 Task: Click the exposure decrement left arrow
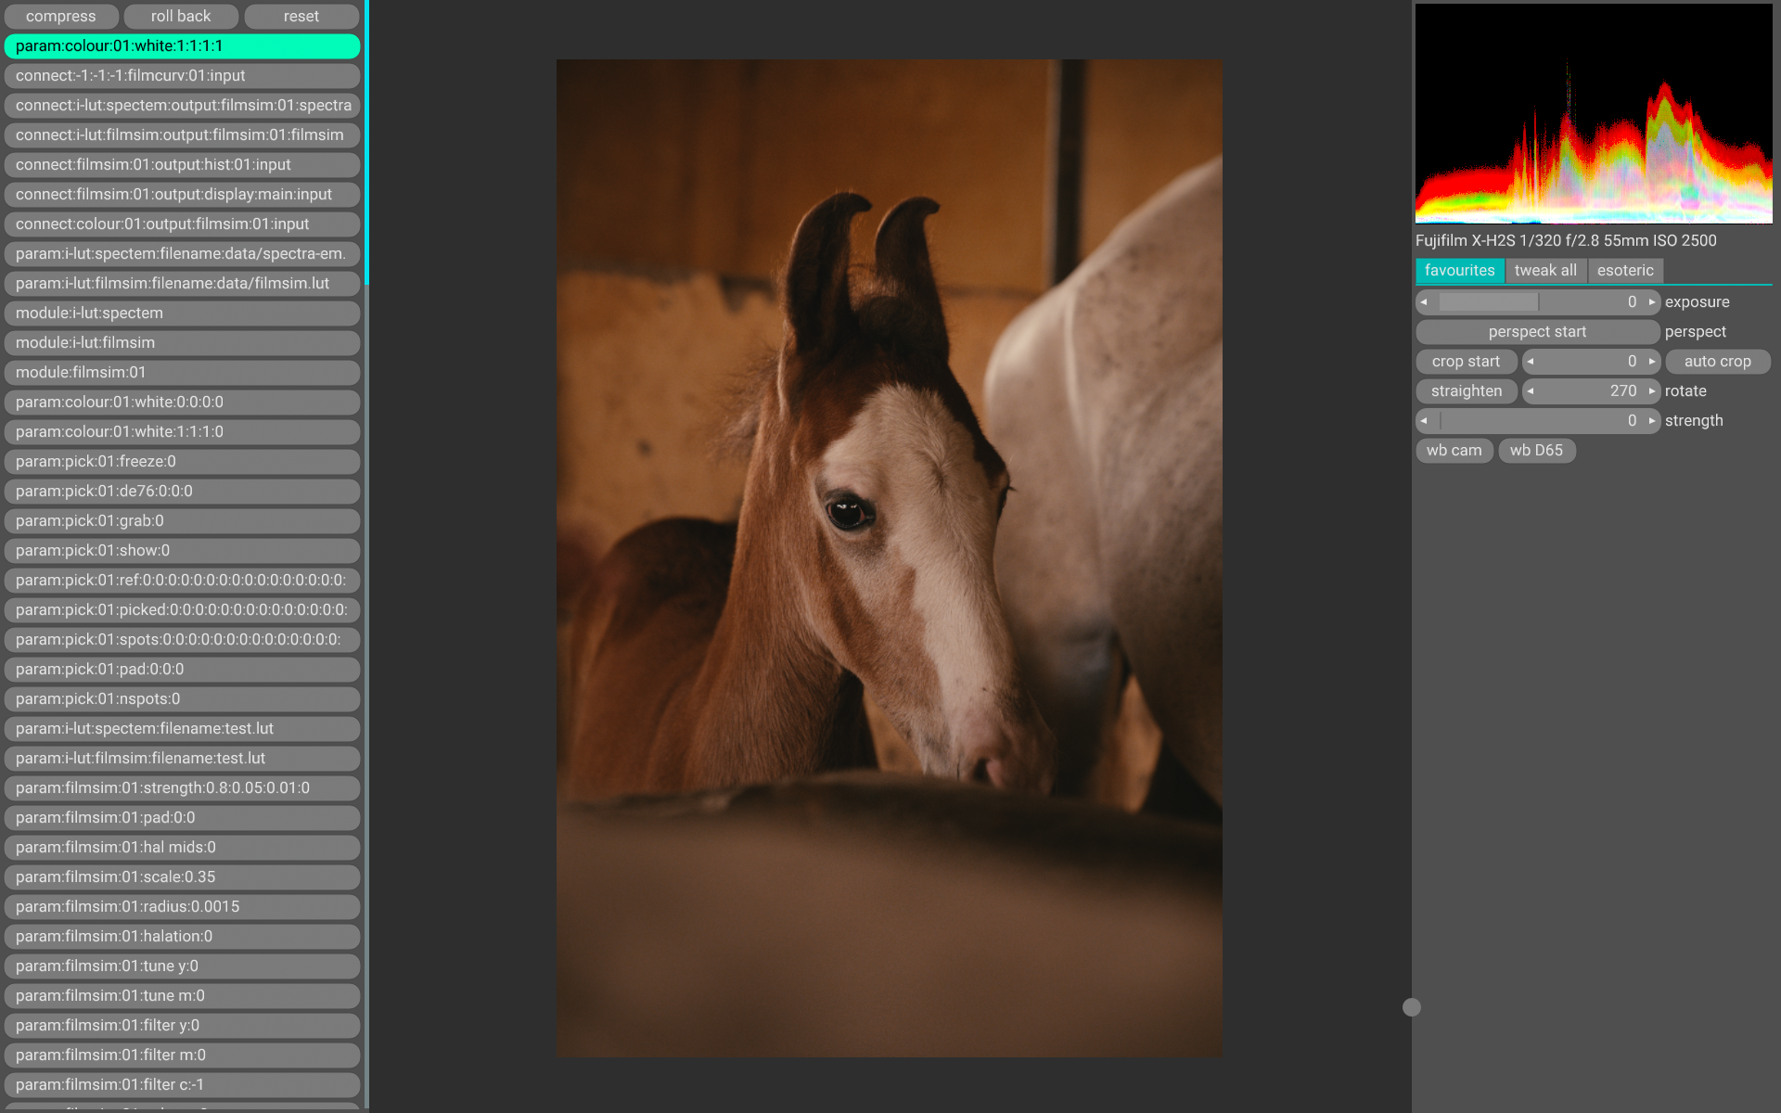1424,302
